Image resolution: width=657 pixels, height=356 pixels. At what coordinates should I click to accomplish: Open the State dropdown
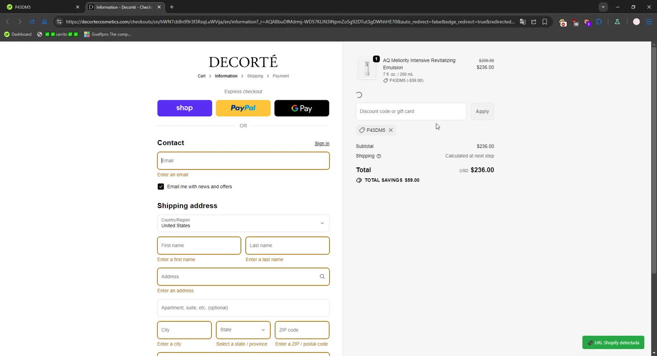(243, 330)
